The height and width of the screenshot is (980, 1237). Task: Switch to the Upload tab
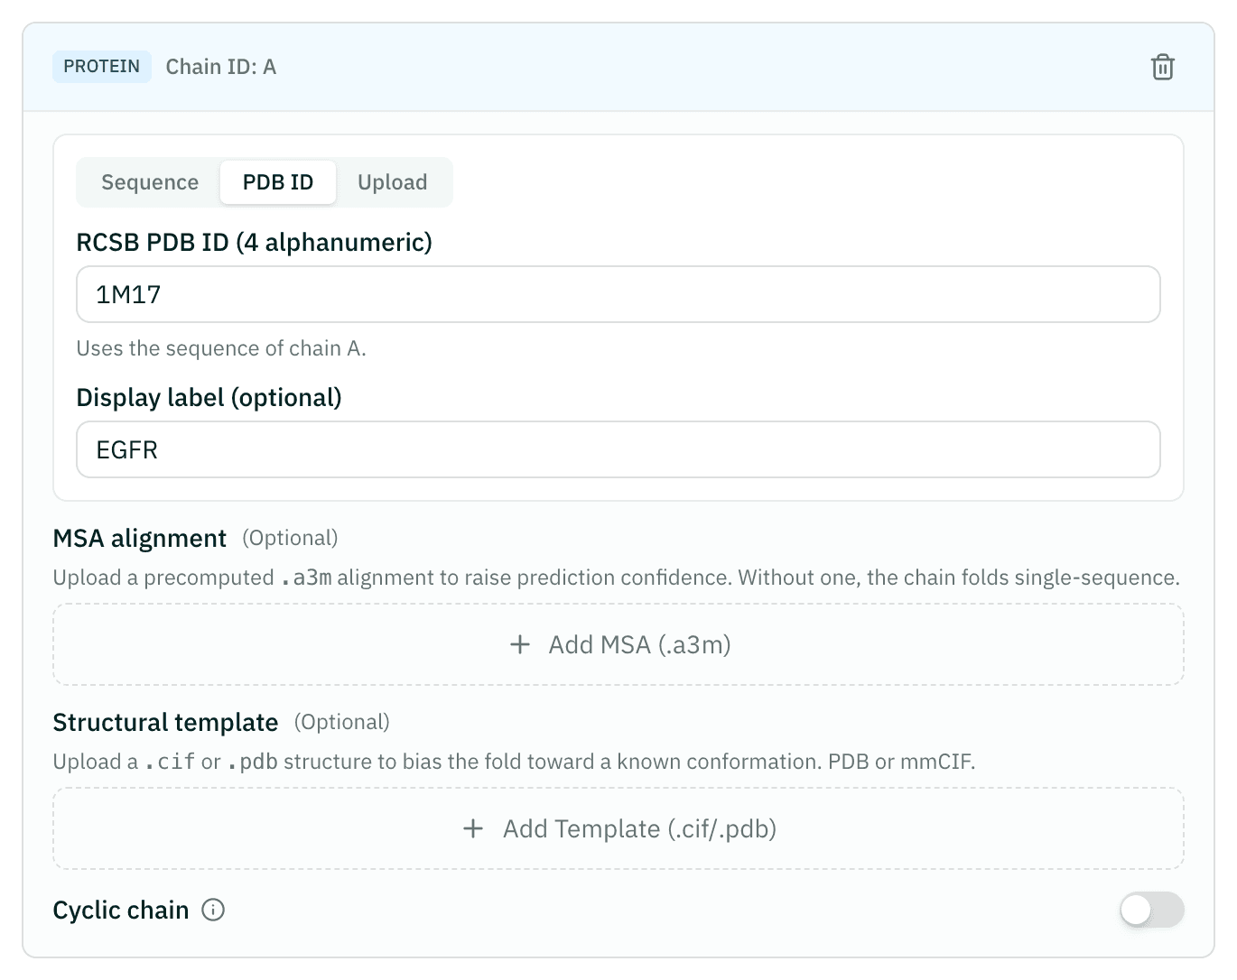(392, 182)
